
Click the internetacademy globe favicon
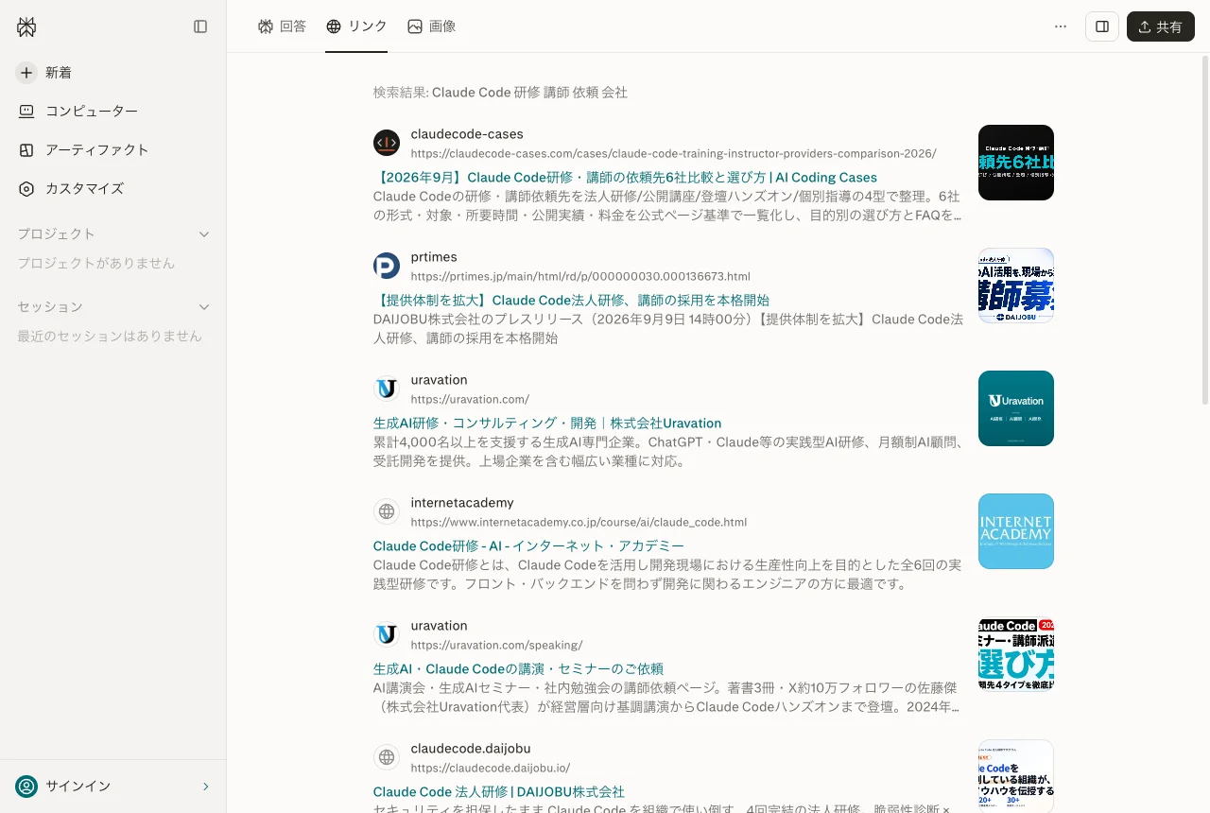387,512
